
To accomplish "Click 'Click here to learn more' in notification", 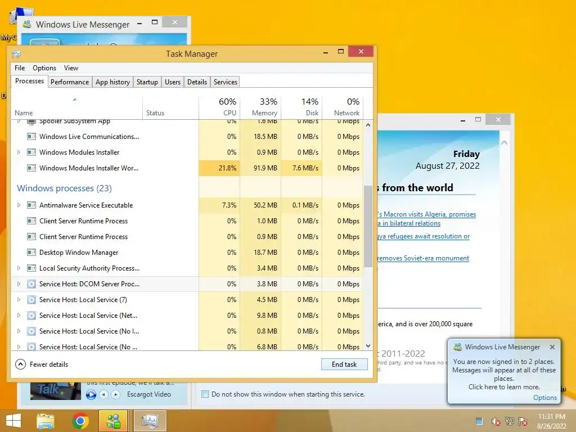I will pos(503,387).
